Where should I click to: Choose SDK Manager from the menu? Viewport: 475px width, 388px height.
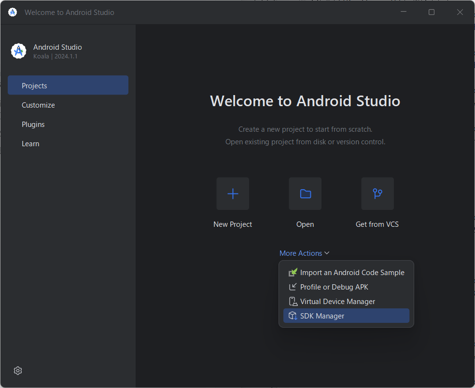coord(322,316)
